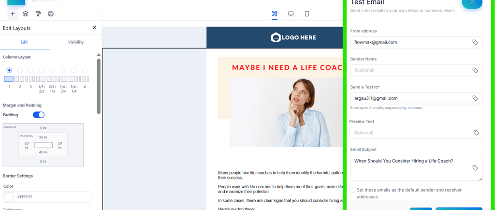
Task: Toggle the Padding switch off
Action: [39, 115]
